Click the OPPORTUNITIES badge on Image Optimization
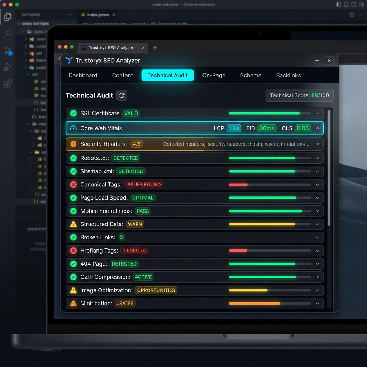The height and width of the screenshot is (367, 367). (x=156, y=290)
